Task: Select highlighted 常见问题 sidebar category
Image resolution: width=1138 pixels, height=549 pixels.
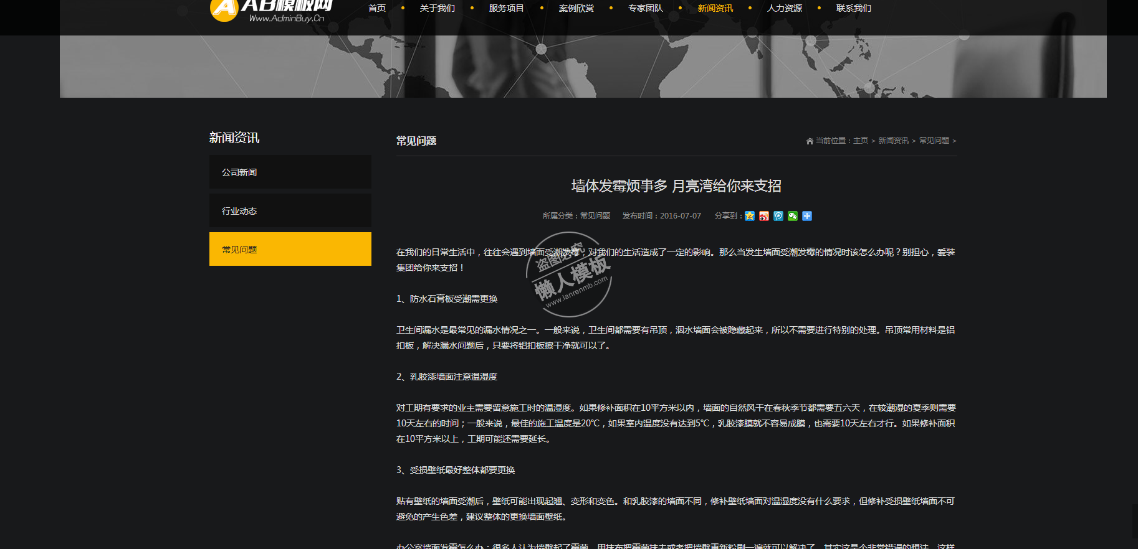Action: tap(290, 249)
